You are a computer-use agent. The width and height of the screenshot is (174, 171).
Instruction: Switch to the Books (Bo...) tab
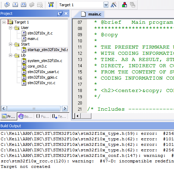click(x=25, y=117)
